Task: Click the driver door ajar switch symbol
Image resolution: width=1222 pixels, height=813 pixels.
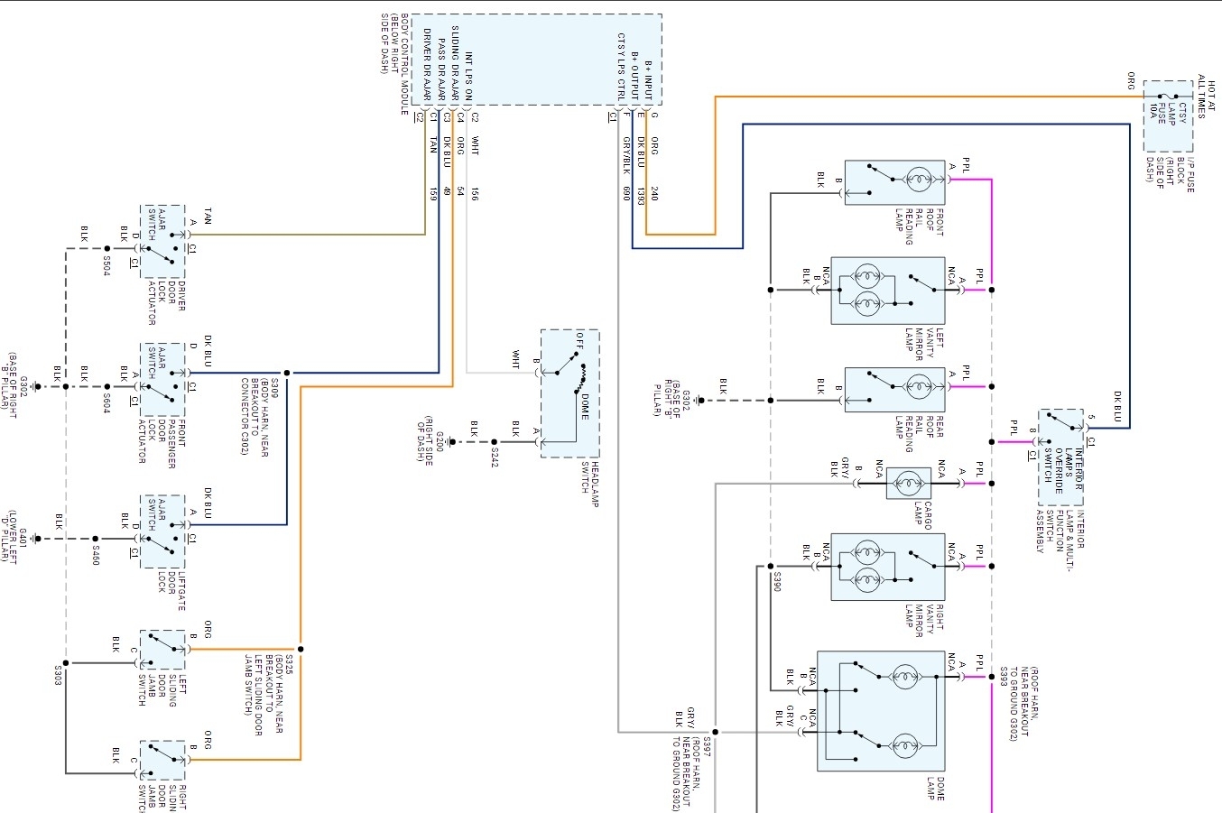Action: click(x=162, y=242)
